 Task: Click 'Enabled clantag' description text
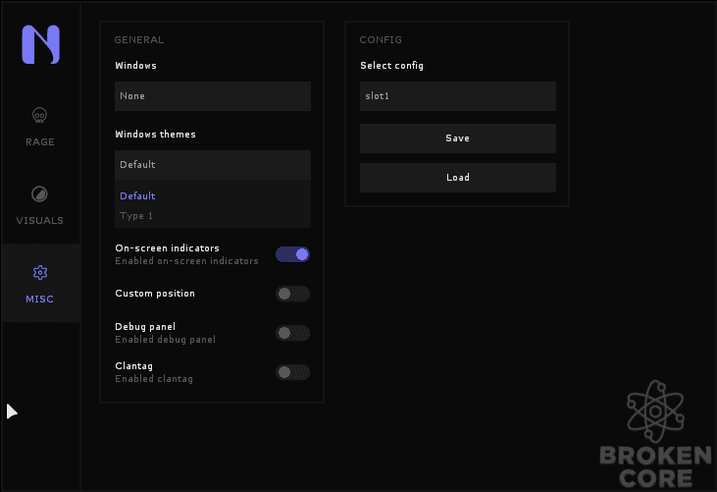pyautogui.click(x=154, y=379)
